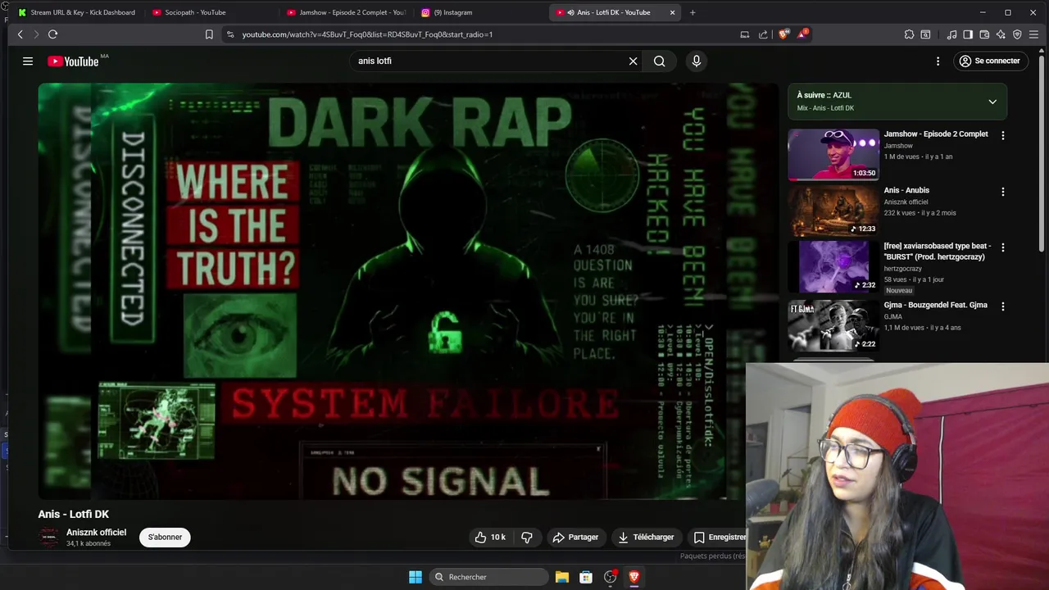This screenshot has width=1049, height=590.
Task: Reload the current page
Action: pyautogui.click(x=52, y=34)
